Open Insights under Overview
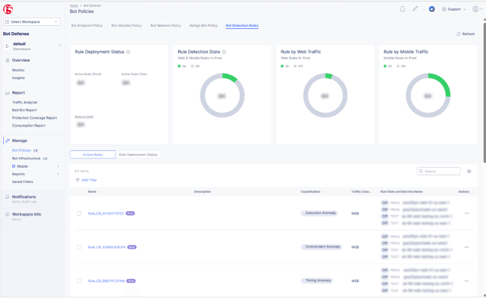The image size is (486, 300). (18, 78)
